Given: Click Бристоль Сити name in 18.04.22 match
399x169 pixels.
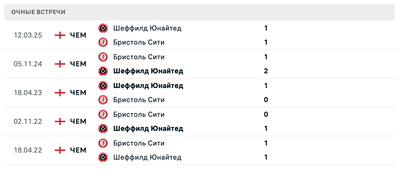Looking at the screenshot, I should (139, 143).
